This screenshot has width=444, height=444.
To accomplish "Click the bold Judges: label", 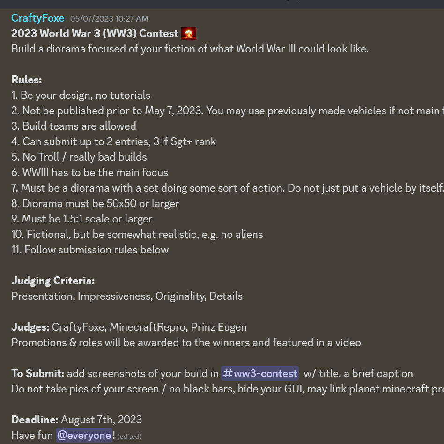I will coord(30,327).
